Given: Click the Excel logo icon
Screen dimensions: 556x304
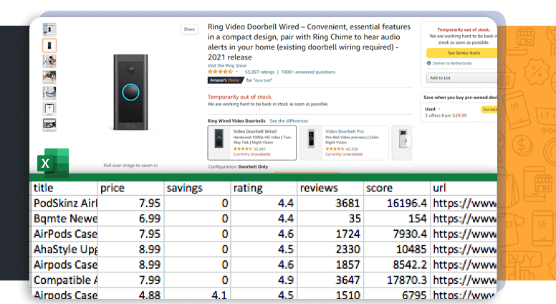Looking at the screenshot, I should (x=53, y=163).
